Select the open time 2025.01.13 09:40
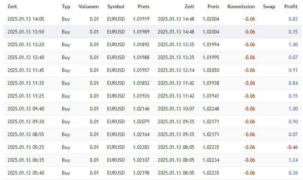Screen dimensions: 303x180 click(x=26, y=109)
